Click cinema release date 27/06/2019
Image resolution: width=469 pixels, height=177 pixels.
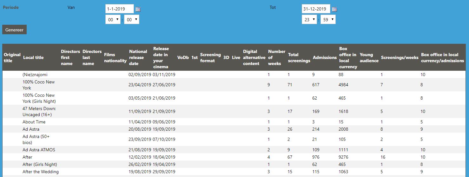[x=164, y=85]
